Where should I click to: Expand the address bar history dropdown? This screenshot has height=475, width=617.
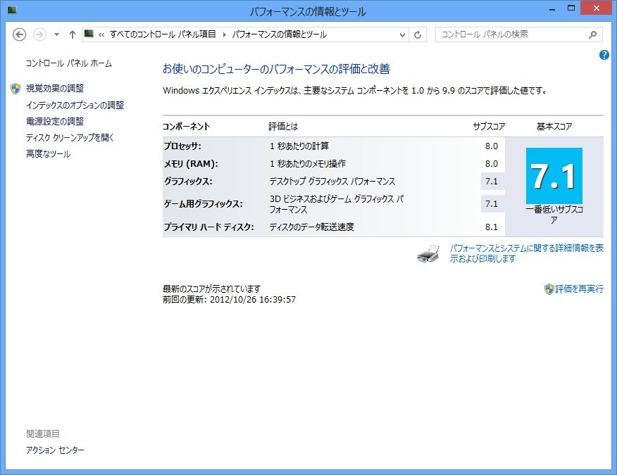402,34
